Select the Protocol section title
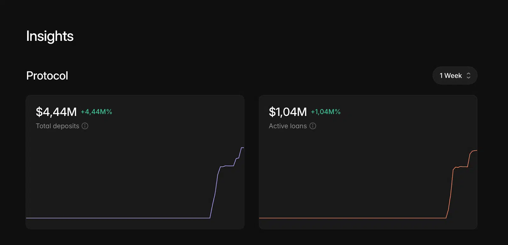Image resolution: width=508 pixels, height=245 pixels. 47,76
